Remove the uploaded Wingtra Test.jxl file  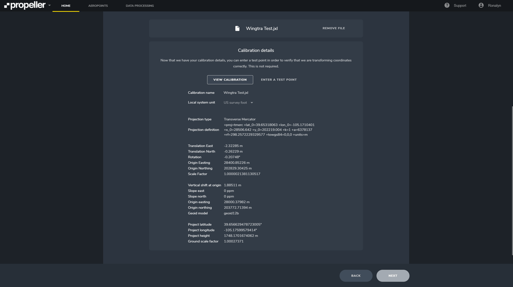[x=333, y=28]
